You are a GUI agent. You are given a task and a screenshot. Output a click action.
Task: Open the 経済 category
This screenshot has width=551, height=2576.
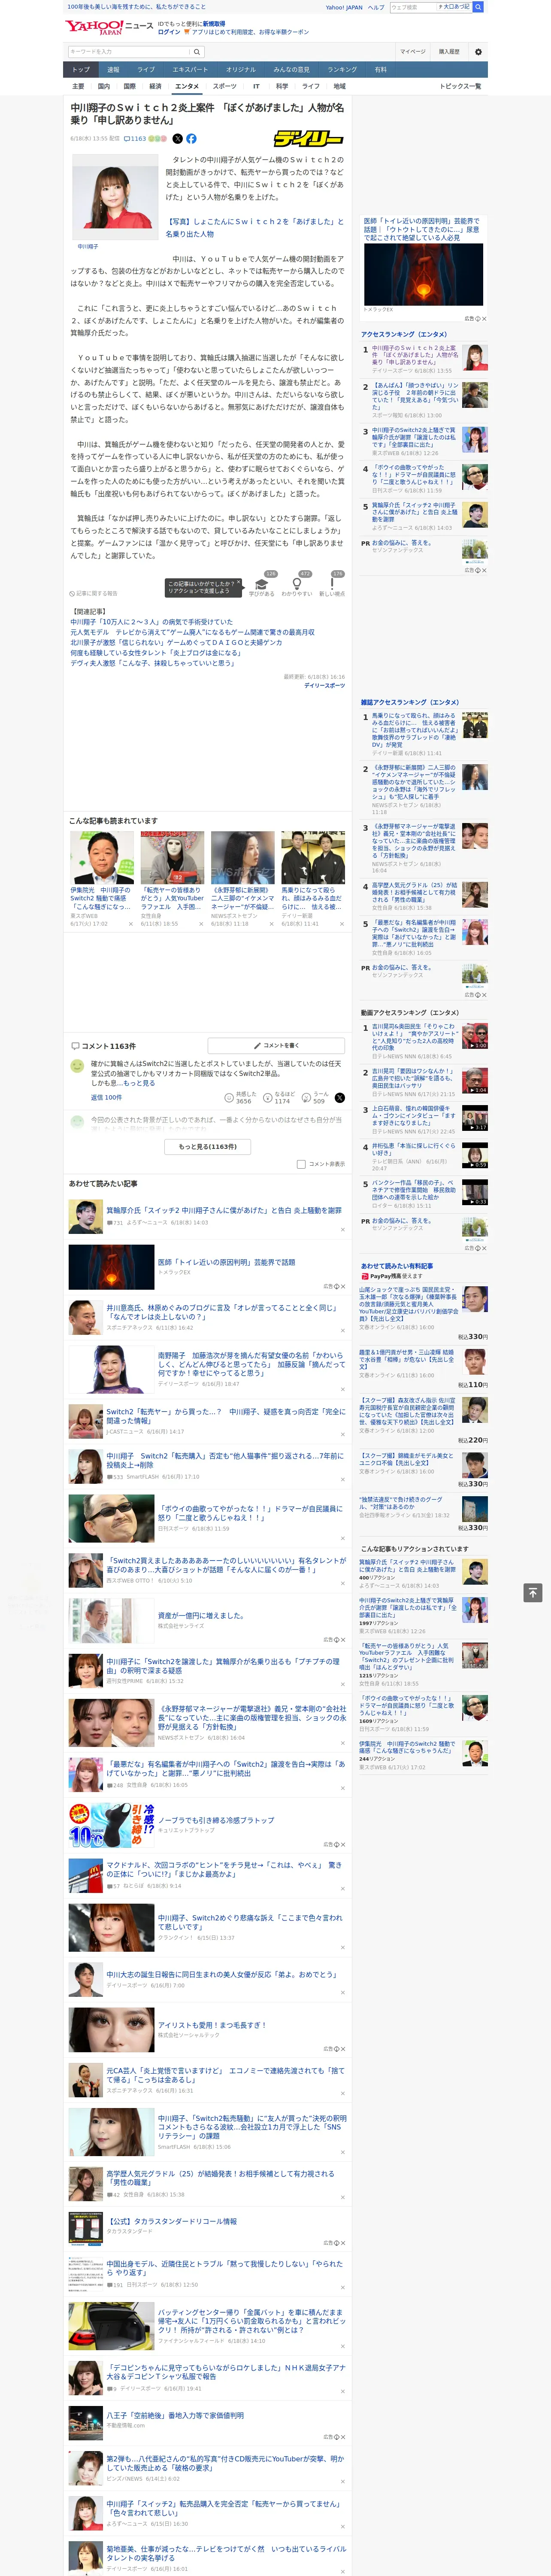pyautogui.click(x=155, y=86)
